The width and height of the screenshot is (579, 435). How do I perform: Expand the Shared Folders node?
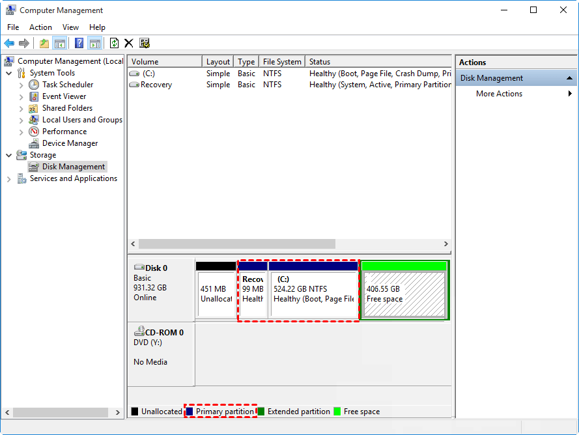click(x=21, y=109)
